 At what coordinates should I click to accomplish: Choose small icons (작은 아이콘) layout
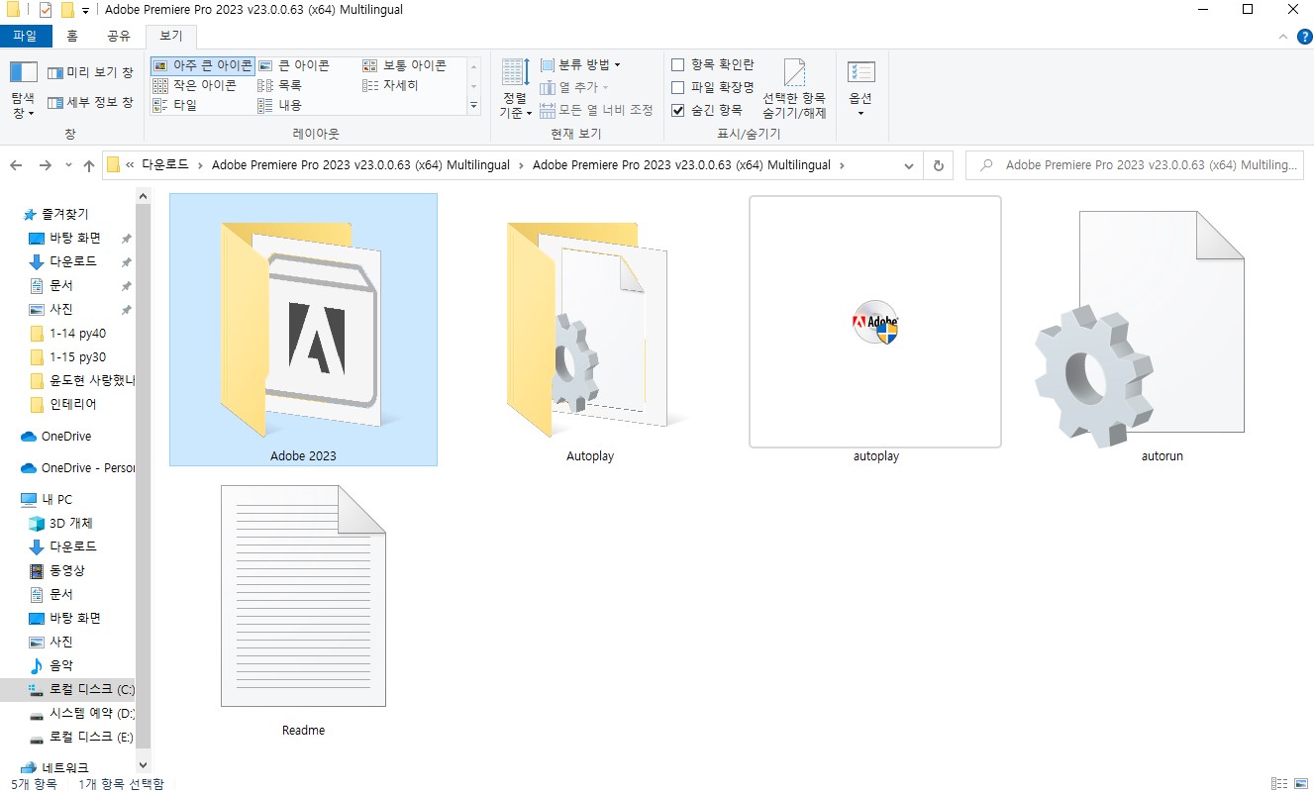click(x=195, y=85)
